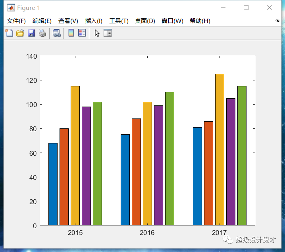Maximize the Figure 1 window

click(x=246, y=8)
